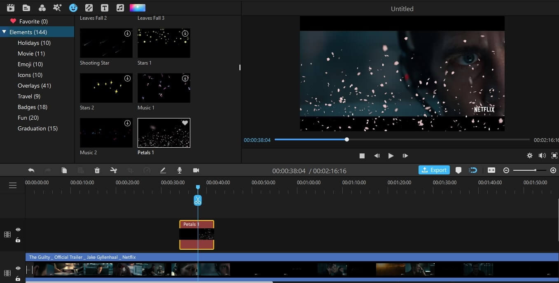Open the Filters tab icon
Screen dimensions: 559x283
[42, 8]
